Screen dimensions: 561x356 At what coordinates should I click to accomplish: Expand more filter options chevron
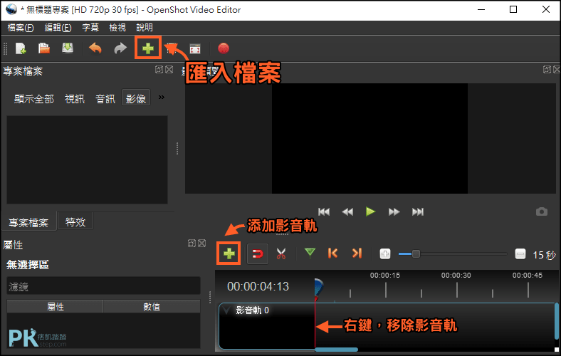pos(162,98)
